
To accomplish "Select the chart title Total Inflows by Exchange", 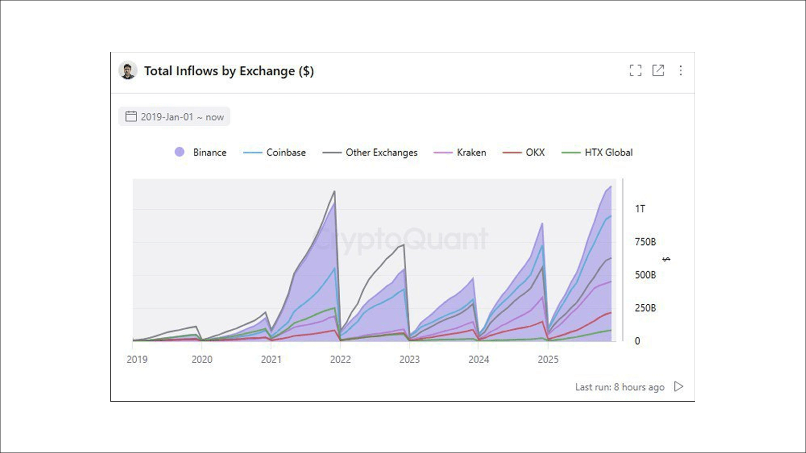I will click(229, 71).
